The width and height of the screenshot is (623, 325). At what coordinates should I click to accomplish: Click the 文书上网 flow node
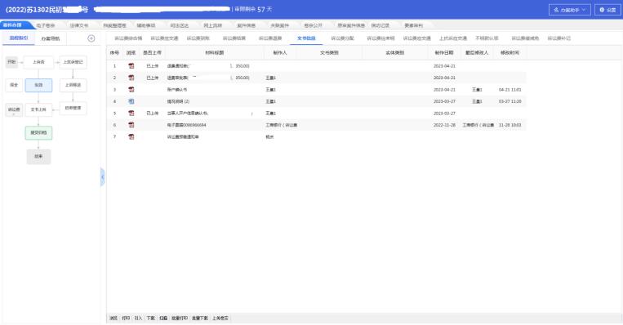[38, 109]
